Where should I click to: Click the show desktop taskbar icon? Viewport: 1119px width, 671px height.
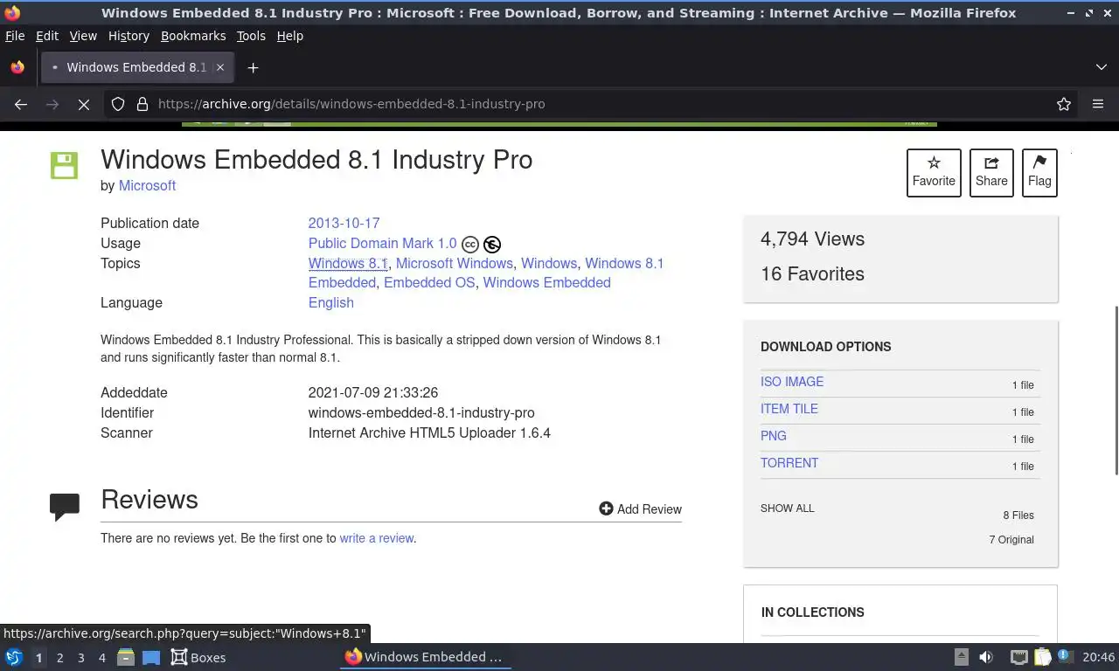(151, 657)
